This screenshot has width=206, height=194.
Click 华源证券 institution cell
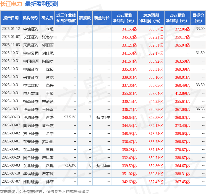click(x=31, y=118)
